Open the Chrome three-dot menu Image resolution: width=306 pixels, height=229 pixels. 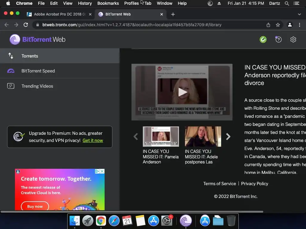[299, 25]
